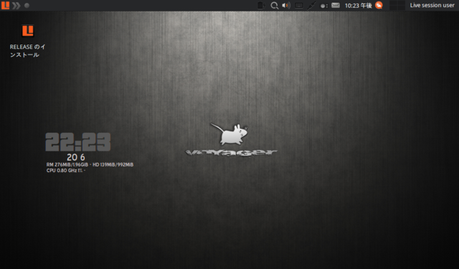This screenshot has height=269, width=459.
Task: Click the double-chevron arrows in the top panel
Action: [x=16, y=6]
